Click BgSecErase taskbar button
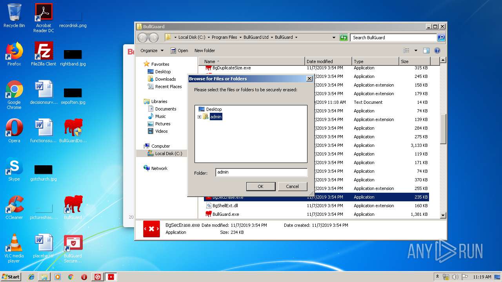The width and height of the screenshot is (502, 282). coord(111,277)
